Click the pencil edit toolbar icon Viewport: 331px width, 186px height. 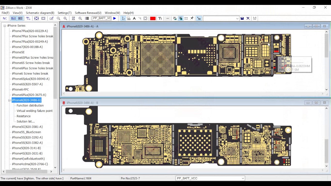tap(51, 18)
